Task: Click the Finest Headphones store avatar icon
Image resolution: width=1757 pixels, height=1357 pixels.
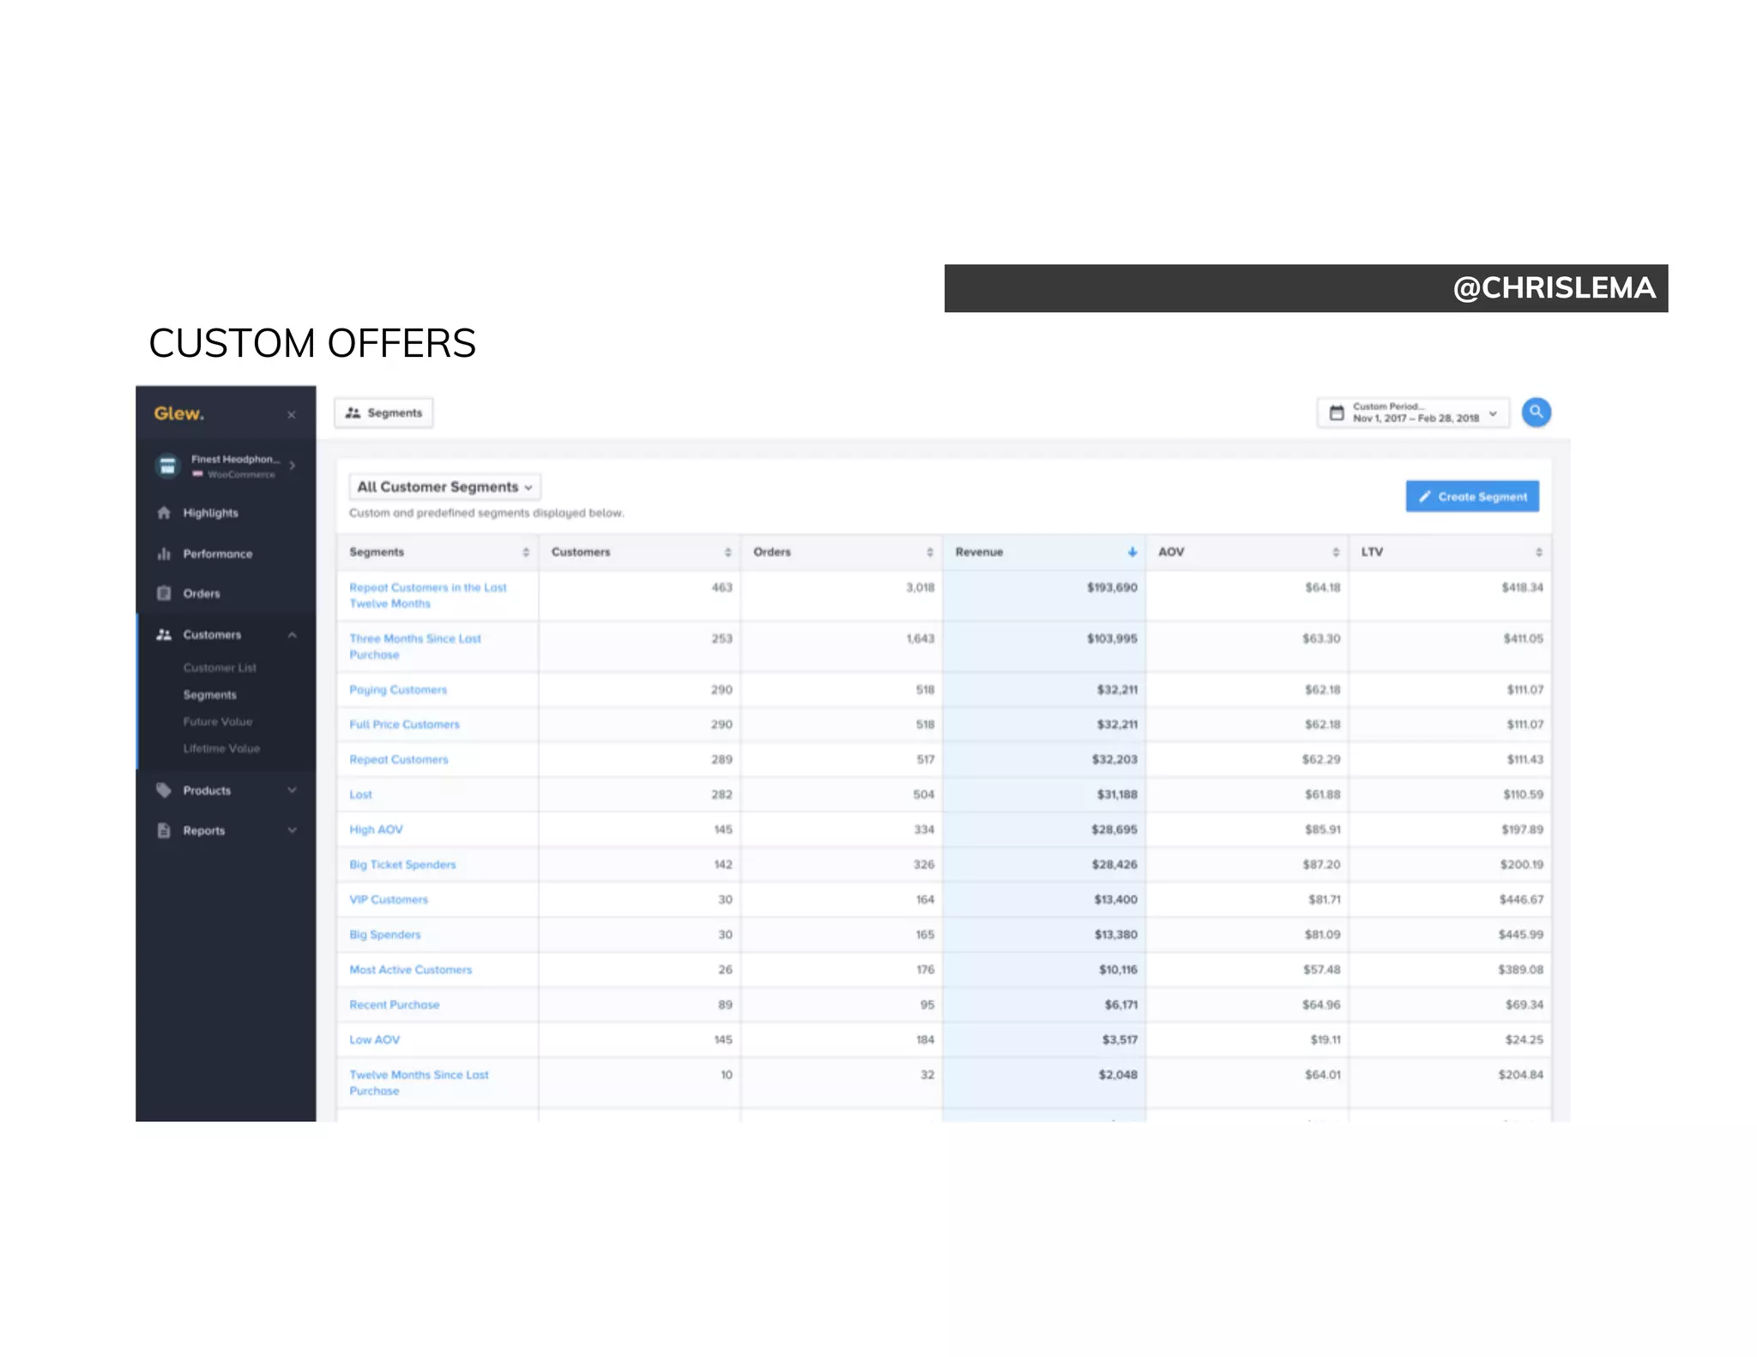Action: tap(168, 466)
